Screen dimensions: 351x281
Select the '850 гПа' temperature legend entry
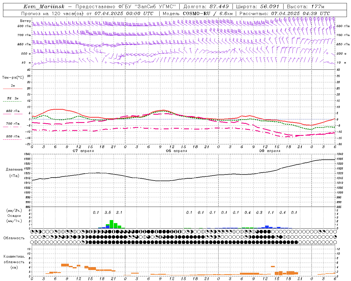13,111
